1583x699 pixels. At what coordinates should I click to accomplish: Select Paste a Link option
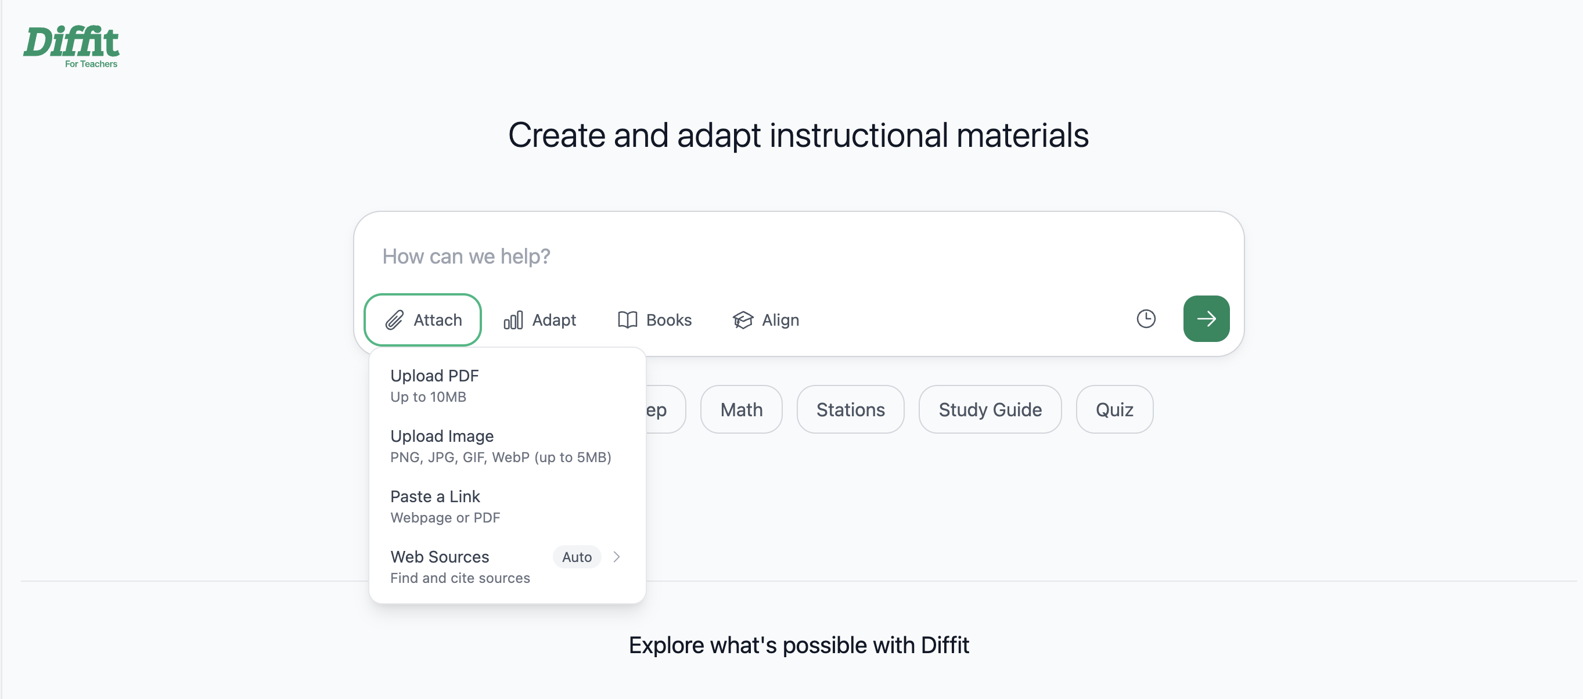507,506
